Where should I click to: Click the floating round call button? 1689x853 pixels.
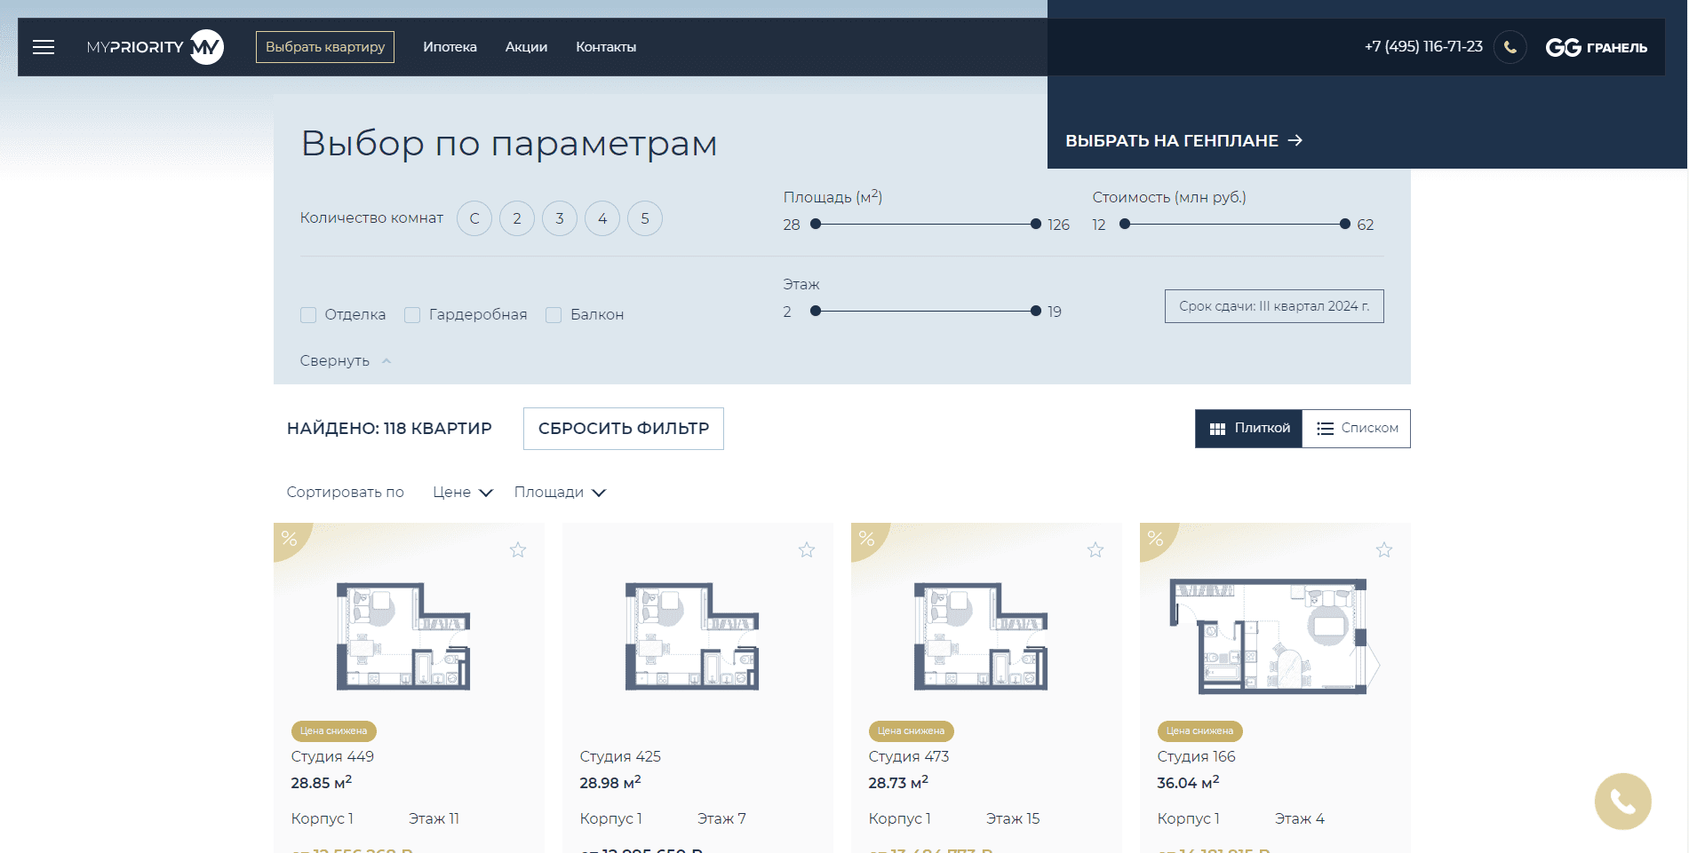1622,802
